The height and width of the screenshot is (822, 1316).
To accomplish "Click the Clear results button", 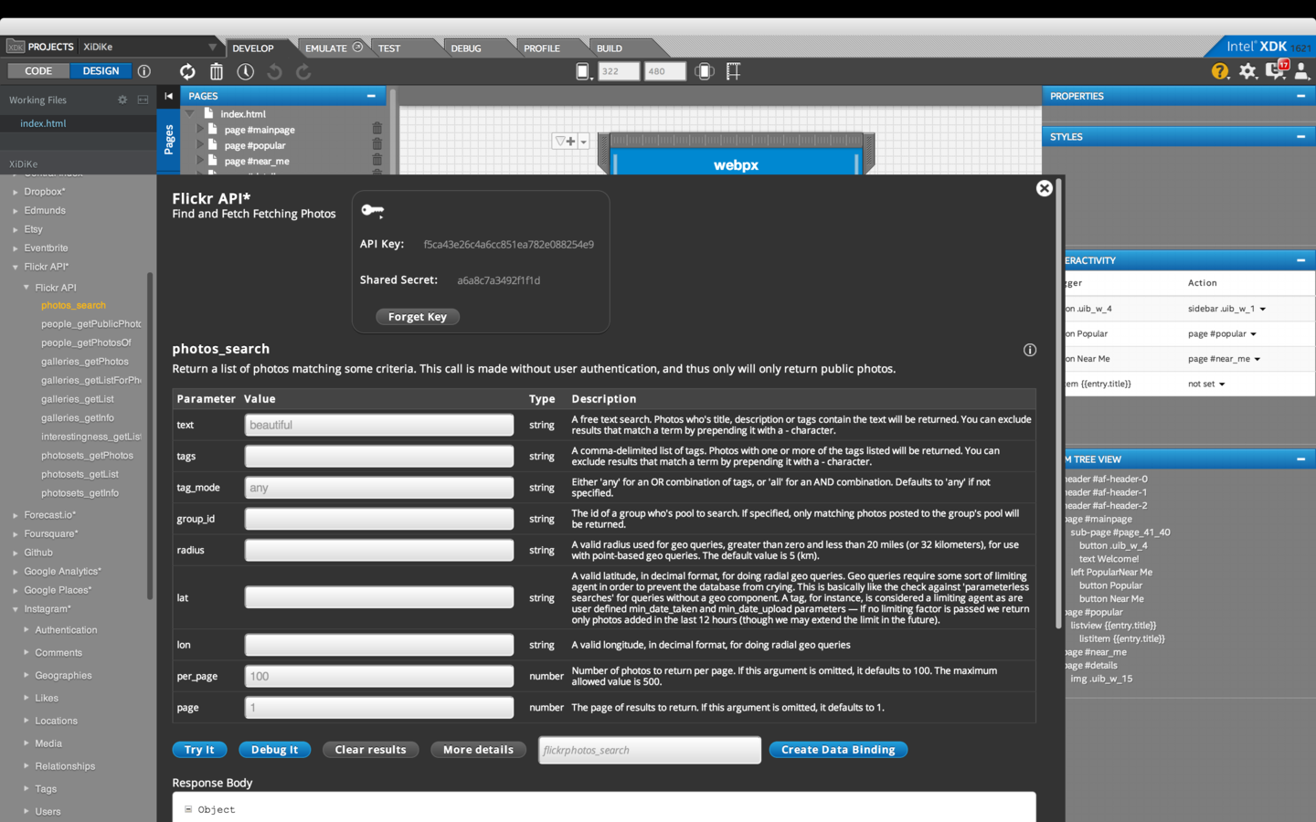I will [370, 750].
